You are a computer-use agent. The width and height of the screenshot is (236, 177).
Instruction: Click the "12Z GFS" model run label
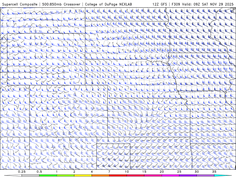tap(160, 4)
